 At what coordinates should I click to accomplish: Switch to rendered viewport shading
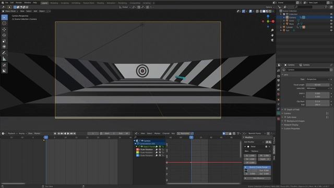(270, 11)
